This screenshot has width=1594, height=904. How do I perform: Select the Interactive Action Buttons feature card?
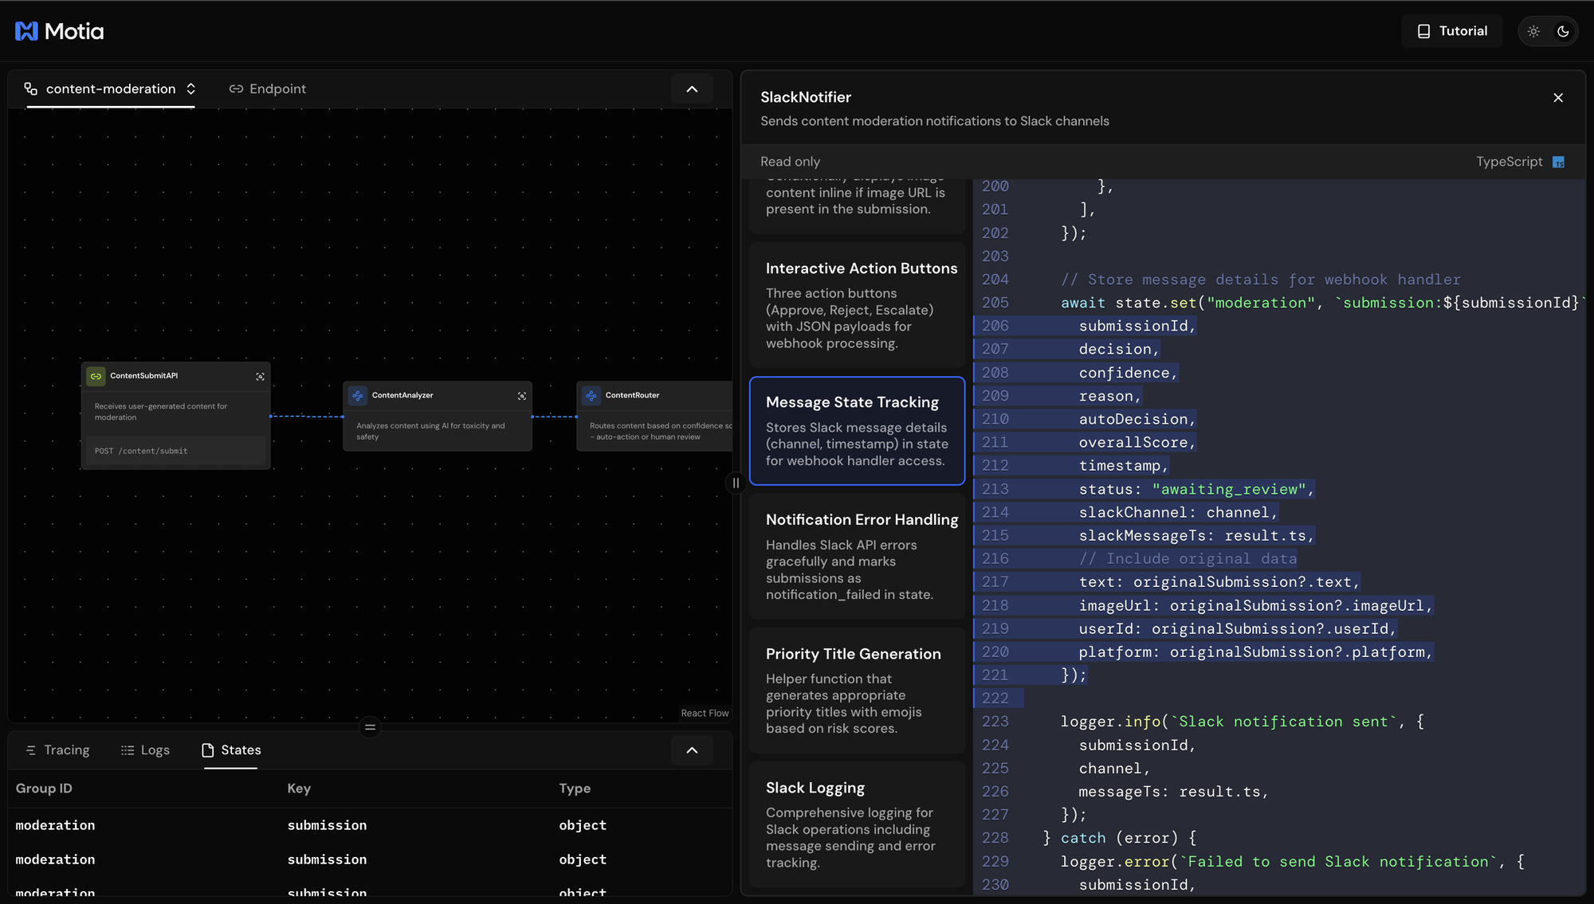pos(858,306)
